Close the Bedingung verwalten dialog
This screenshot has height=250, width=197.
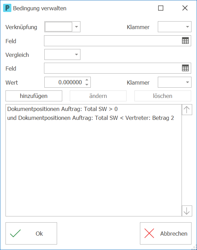pos(185,8)
